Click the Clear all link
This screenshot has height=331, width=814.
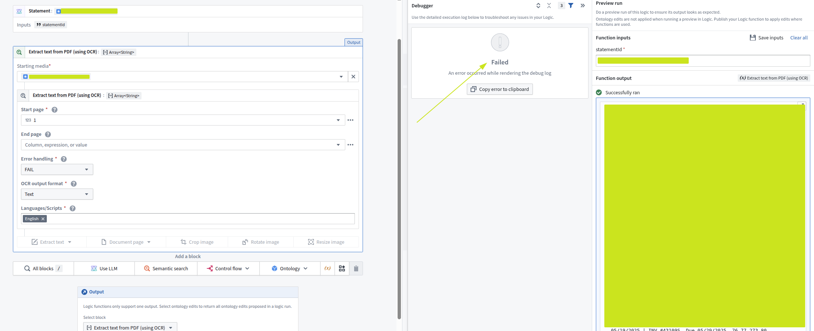[x=799, y=38]
